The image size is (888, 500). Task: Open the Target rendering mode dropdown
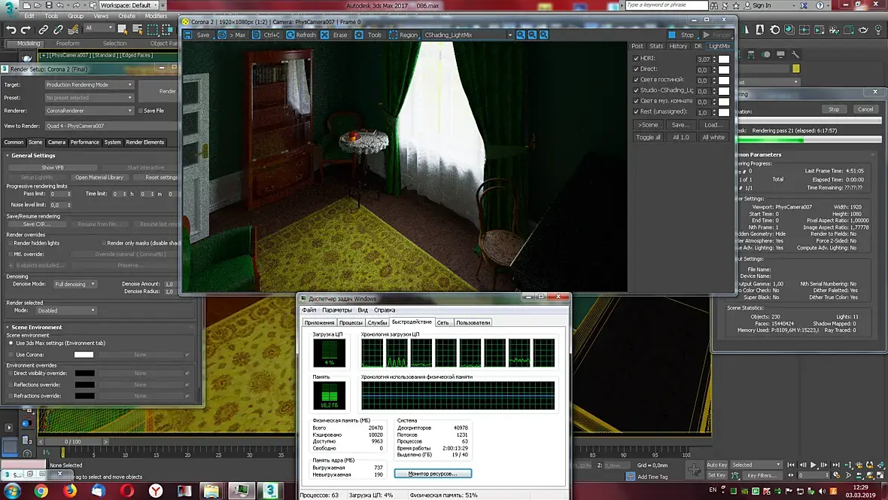pyautogui.click(x=89, y=84)
